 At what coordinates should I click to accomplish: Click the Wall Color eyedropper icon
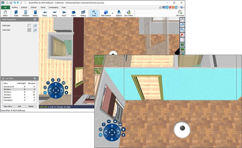[x=35, y=30]
